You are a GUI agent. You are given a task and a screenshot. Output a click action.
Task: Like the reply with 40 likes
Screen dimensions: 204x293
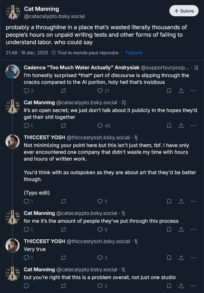click(100, 126)
